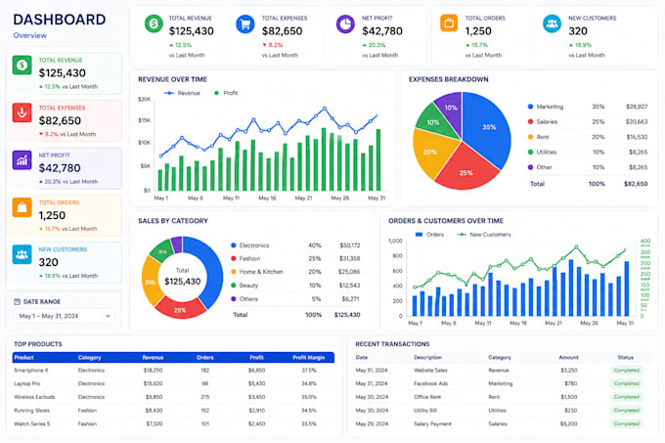Sort Top Products by the Product column header
Image resolution: width=665 pixels, height=443 pixels.
(23, 357)
